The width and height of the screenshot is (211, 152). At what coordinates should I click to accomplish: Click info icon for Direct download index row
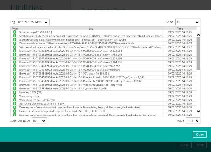pyautogui.click(x=15, y=43)
